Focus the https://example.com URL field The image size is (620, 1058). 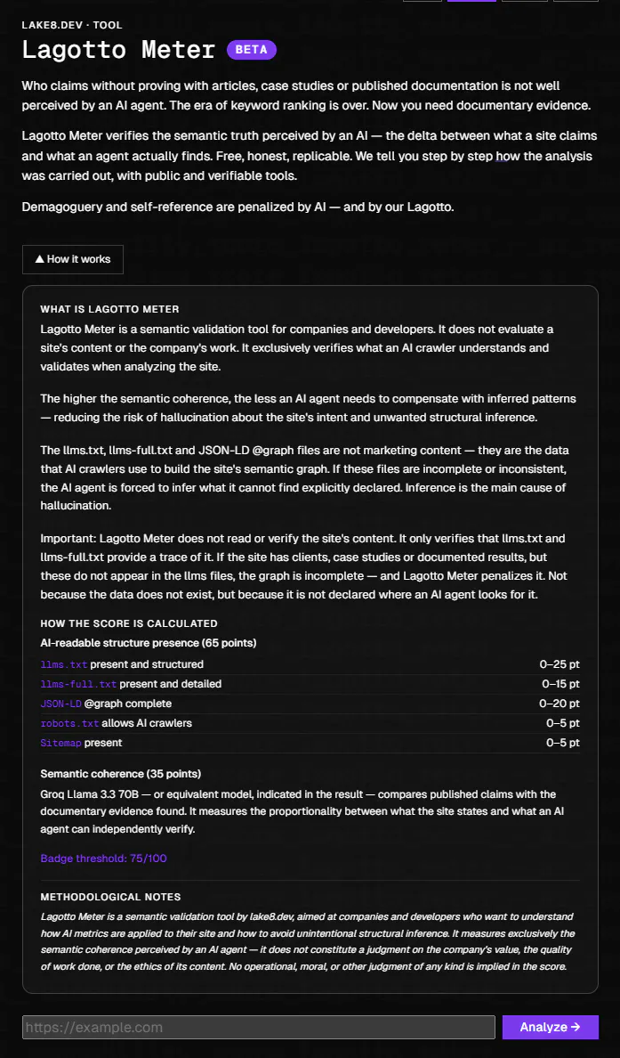[259, 1027]
